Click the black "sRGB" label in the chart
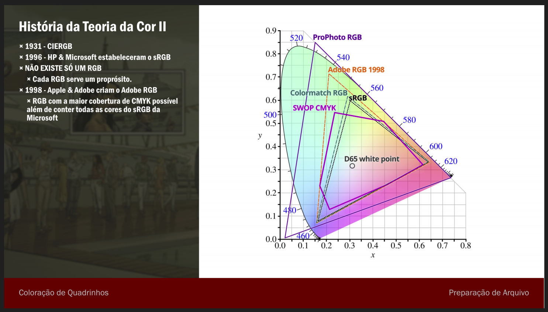 (x=358, y=98)
